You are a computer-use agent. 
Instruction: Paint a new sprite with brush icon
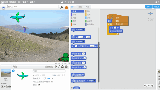[59, 66]
